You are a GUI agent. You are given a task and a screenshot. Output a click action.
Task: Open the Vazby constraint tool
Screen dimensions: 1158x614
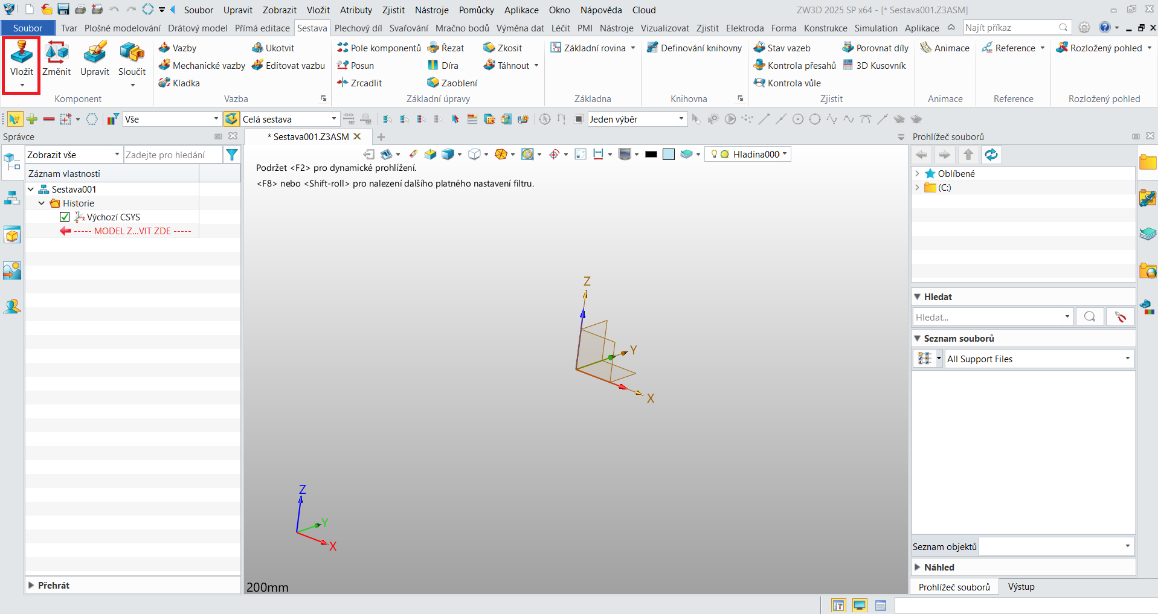coord(178,48)
